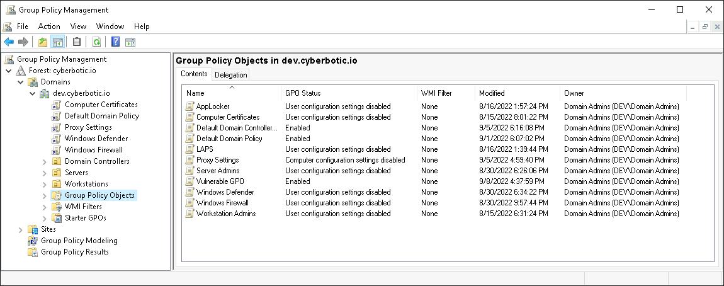Sort list by the Modified column header

coord(492,93)
